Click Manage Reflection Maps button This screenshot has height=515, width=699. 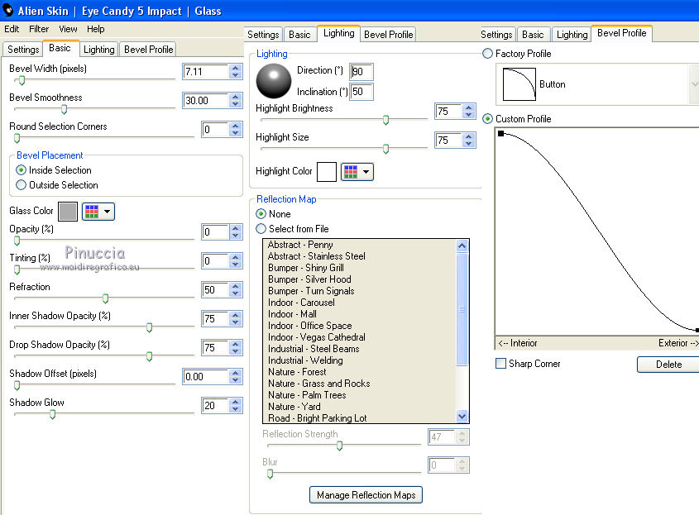click(366, 495)
